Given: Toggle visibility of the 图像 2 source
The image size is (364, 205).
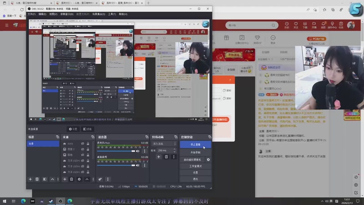Looking at the screenshot, I should coord(83,149).
